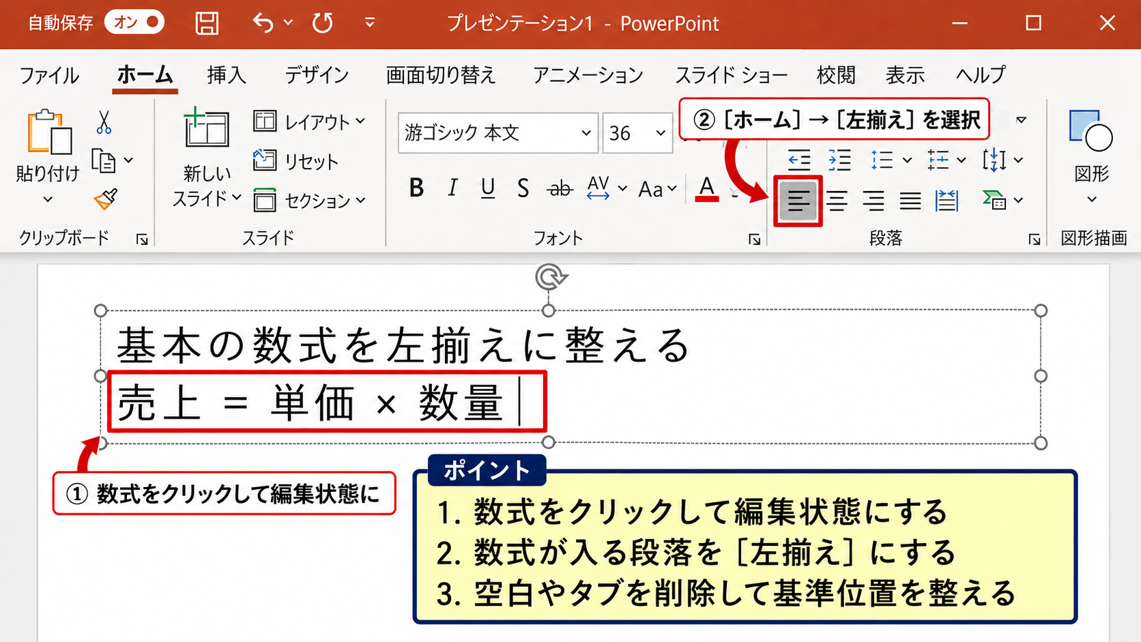Screen dimensions: 1141x642
Task: Open the Text direction menu
Action: 1002,160
